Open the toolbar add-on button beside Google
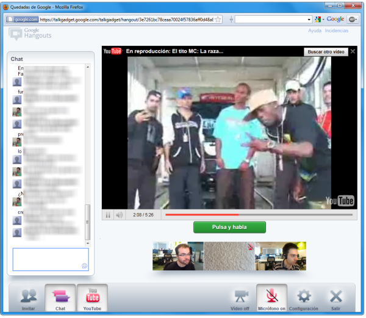This screenshot has height=318, width=366. pos(353,20)
